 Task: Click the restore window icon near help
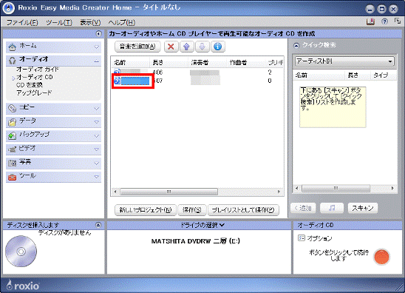(398, 21)
